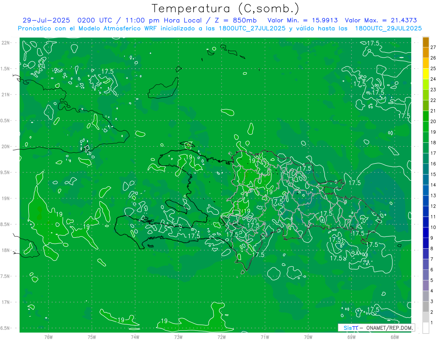The height and width of the screenshot is (342, 443).
Task: Click the '75W' longitude axis label
Action: pos(92,337)
